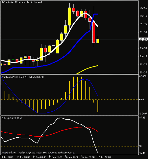Click the 211.75 price axis label
The width and height of the screenshot is (148, 159).
click(x=143, y=24)
